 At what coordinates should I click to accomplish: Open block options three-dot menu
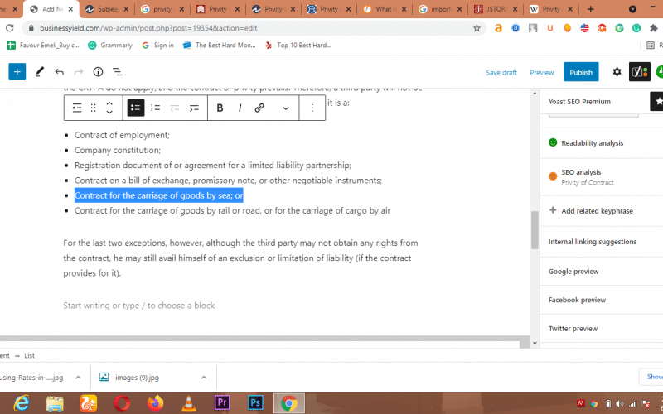pyautogui.click(x=312, y=108)
